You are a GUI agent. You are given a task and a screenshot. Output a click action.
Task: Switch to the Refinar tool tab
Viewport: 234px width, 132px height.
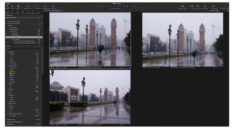pos(38,12)
